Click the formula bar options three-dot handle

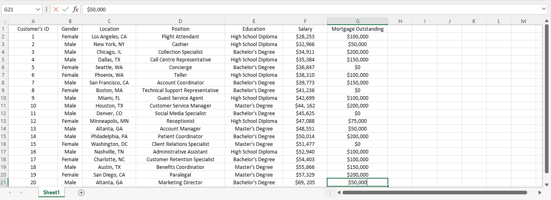click(x=47, y=9)
